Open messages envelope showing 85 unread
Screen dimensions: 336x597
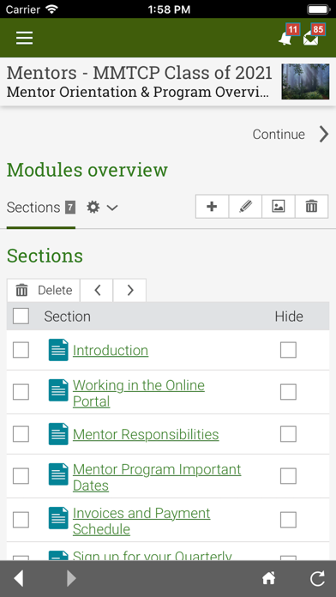[314, 36]
